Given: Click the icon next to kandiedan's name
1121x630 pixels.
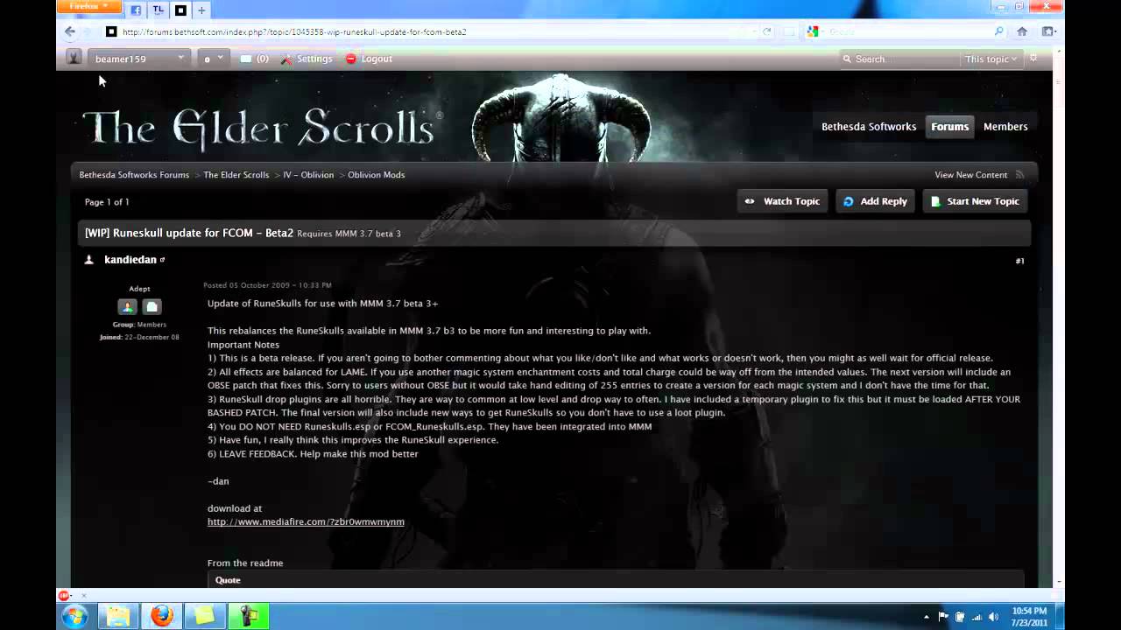Looking at the screenshot, I should (x=162, y=260).
